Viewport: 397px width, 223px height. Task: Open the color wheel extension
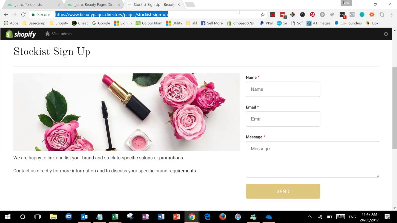(292, 15)
